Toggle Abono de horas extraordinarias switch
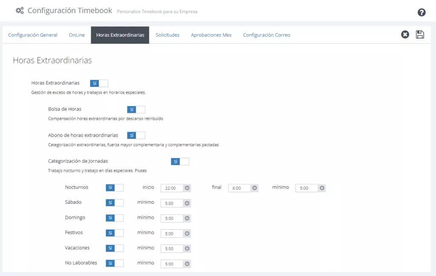The image size is (436, 276). tap(136, 135)
